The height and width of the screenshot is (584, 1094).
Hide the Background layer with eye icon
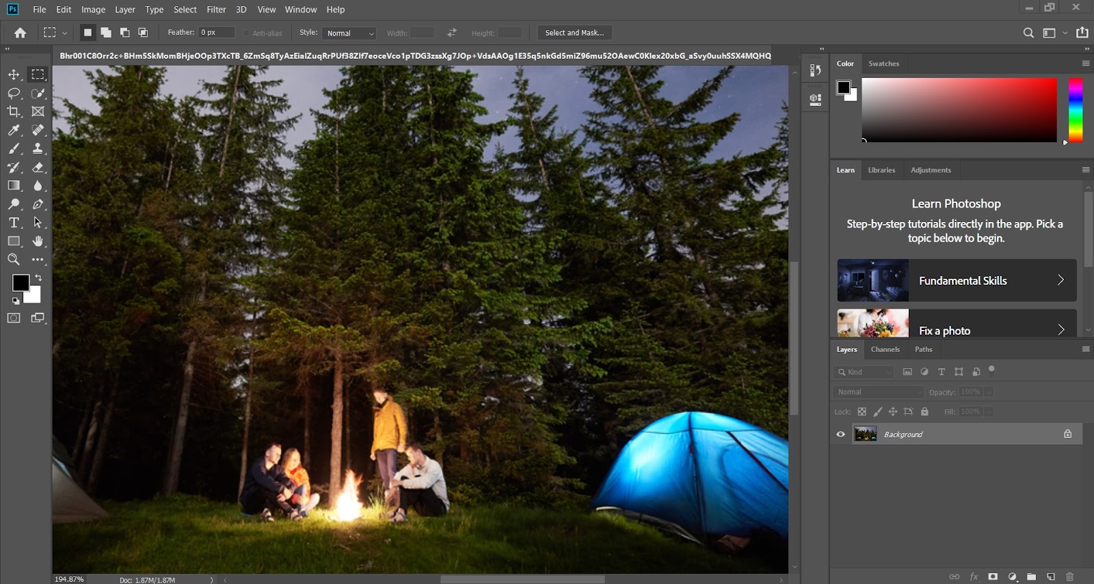841,434
